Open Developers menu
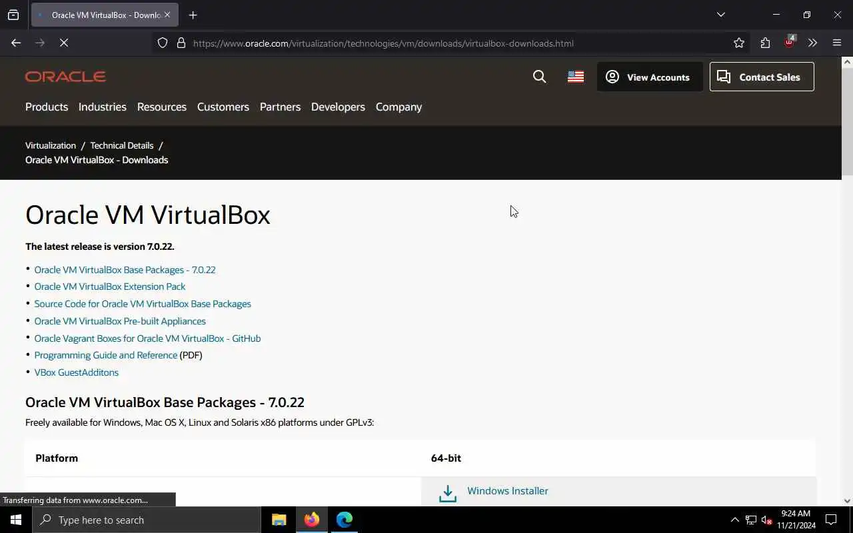Image resolution: width=853 pixels, height=533 pixels. [338, 107]
